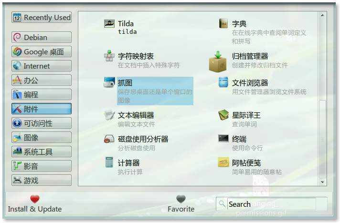Open 字符映射表 character map icon
This screenshot has height=223, width=340.
(109, 56)
